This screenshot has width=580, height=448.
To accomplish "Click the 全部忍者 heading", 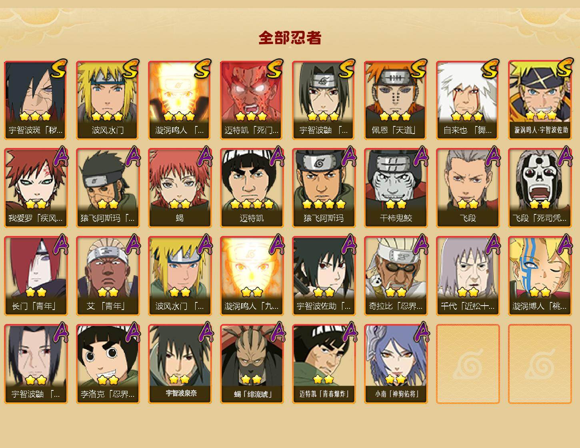I will (x=290, y=38).
